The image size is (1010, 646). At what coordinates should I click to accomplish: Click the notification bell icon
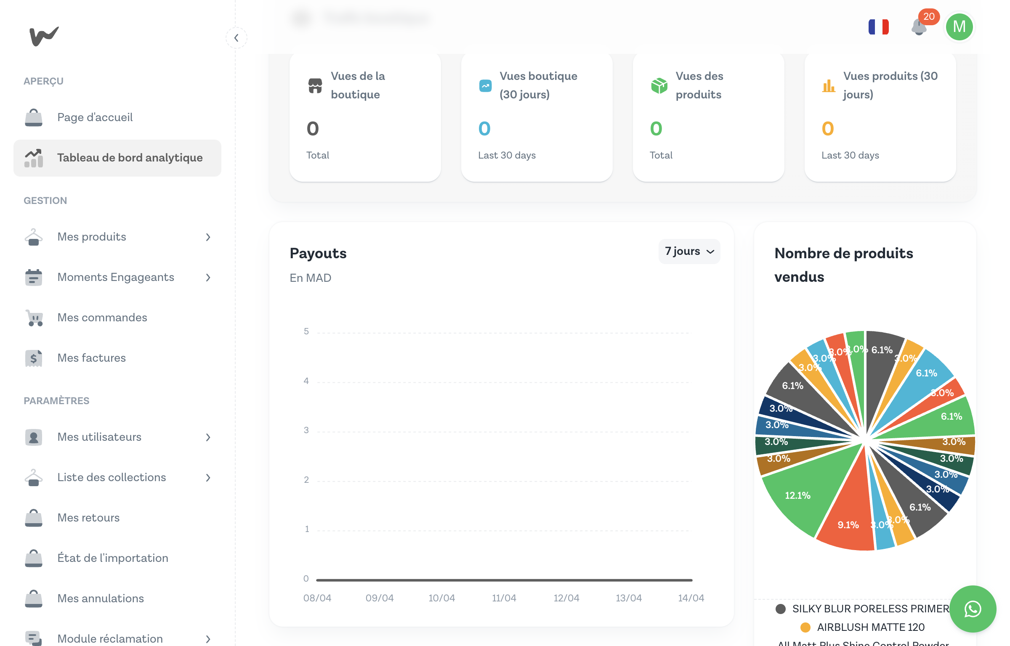click(919, 28)
